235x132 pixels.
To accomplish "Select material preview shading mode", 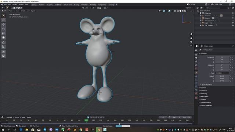I will pos(182,11).
